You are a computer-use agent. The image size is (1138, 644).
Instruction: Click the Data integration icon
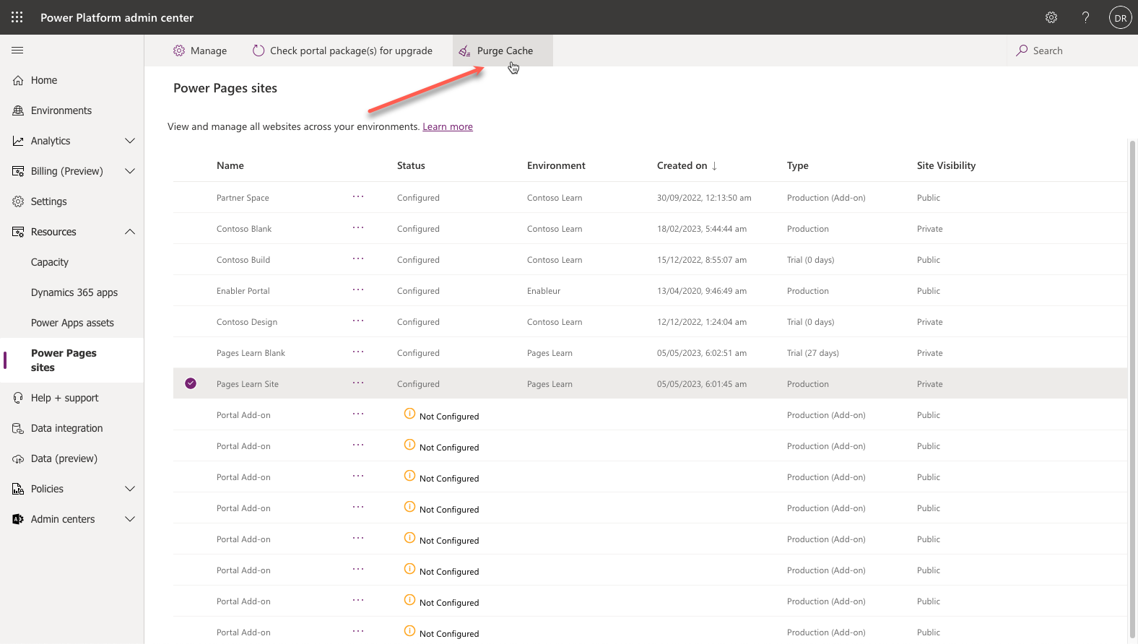tap(18, 428)
